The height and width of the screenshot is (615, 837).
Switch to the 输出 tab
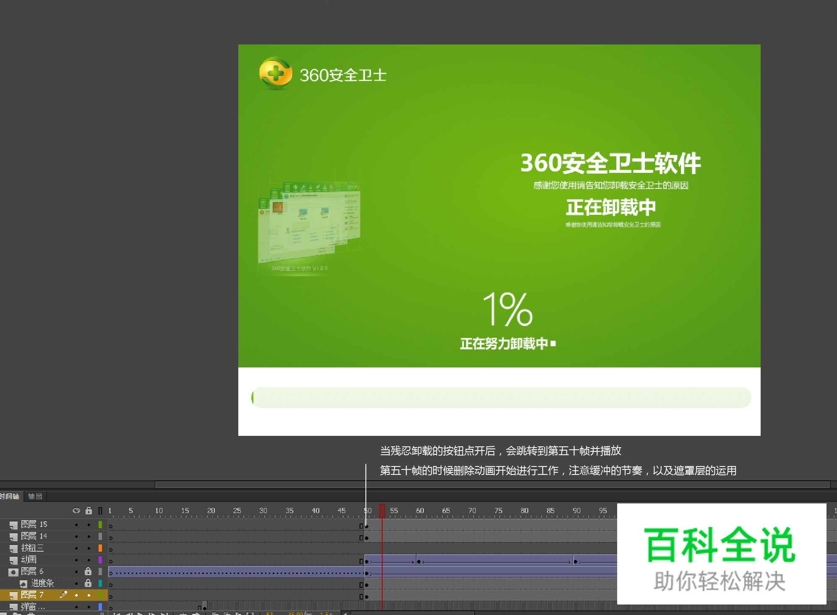click(x=36, y=496)
